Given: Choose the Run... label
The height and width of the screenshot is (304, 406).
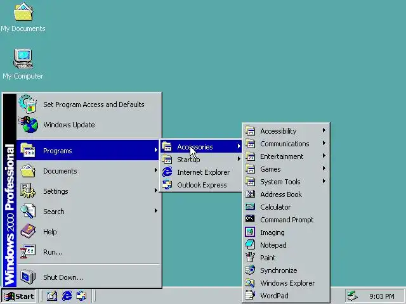Looking at the screenshot, I should (x=53, y=252).
